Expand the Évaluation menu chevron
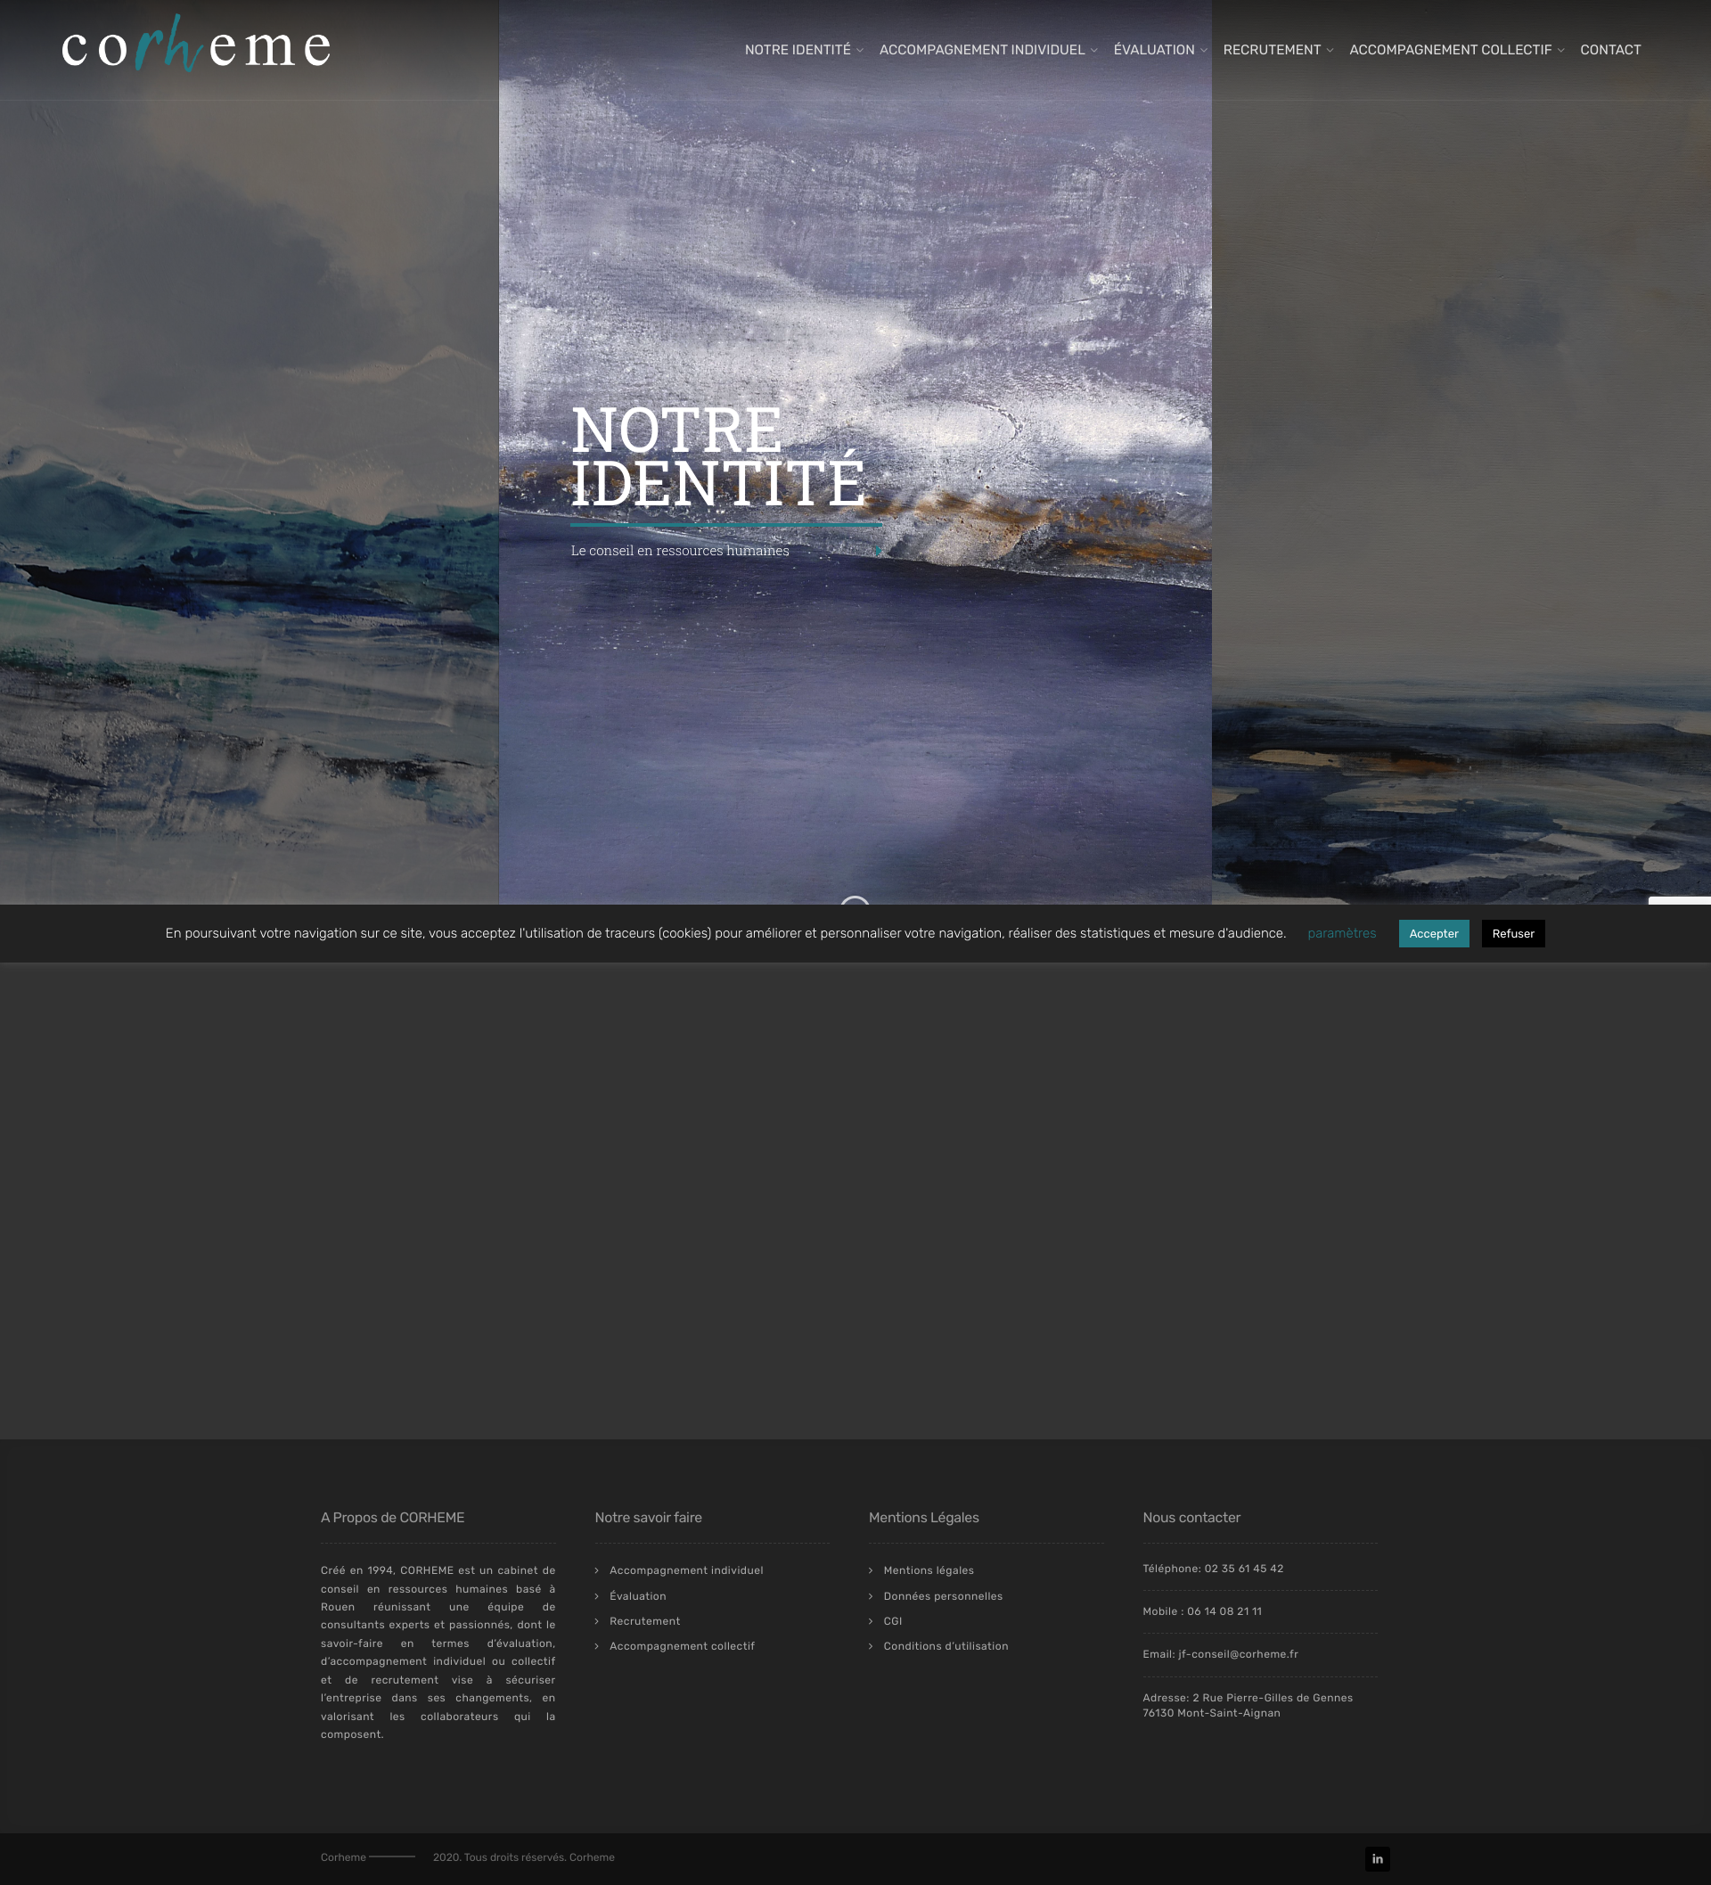1711x1885 pixels. click(x=1203, y=51)
